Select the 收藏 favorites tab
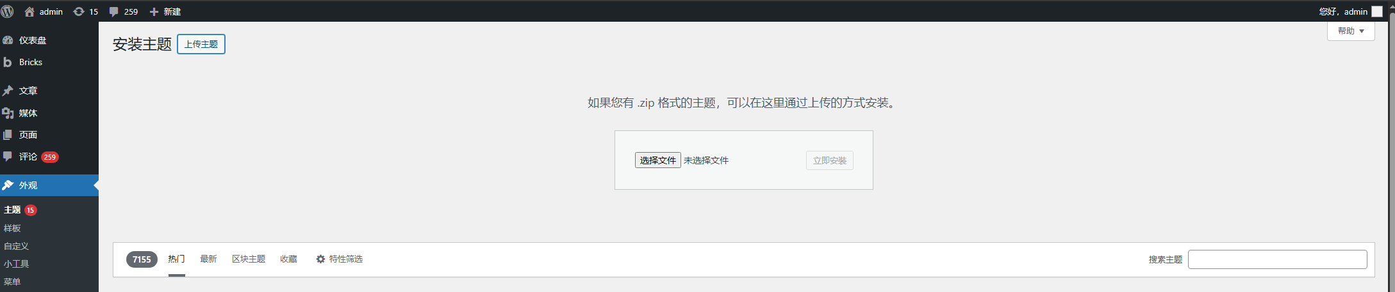The height and width of the screenshot is (292, 1395). tap(288, 259)
